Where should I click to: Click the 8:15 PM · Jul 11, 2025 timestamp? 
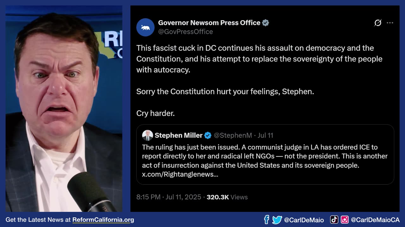coord(169,197)
